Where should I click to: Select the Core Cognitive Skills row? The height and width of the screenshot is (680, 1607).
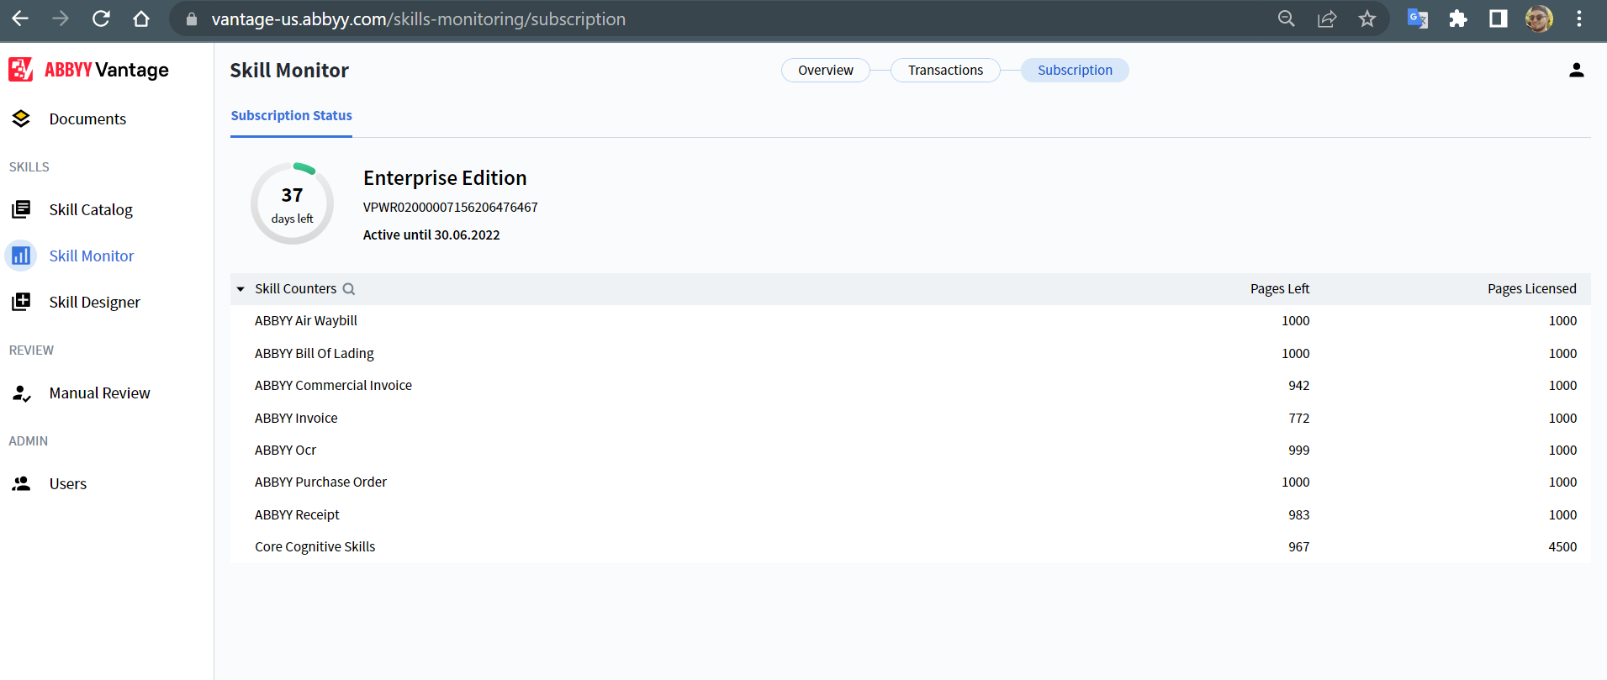pos(911,547)
